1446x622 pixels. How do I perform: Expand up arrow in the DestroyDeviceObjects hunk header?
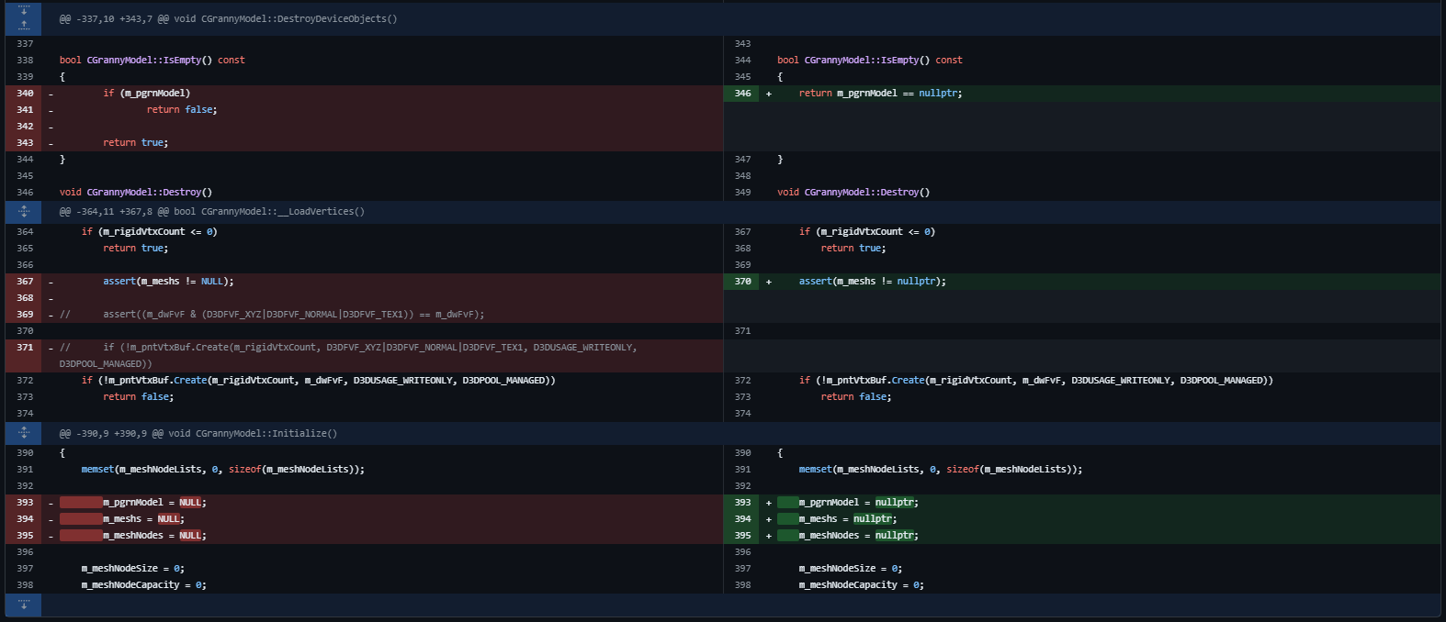[24, 26]
